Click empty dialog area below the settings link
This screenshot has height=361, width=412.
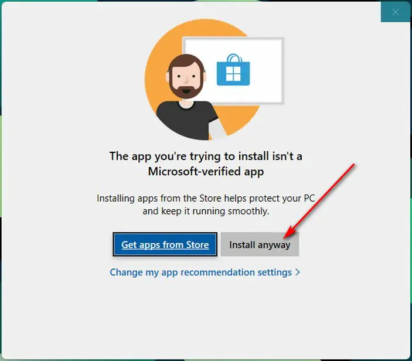(206, 315)
